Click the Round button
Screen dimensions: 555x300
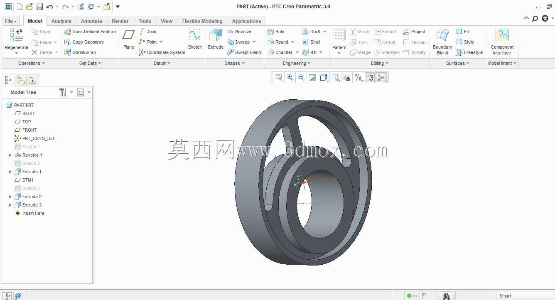coord(277,42)
